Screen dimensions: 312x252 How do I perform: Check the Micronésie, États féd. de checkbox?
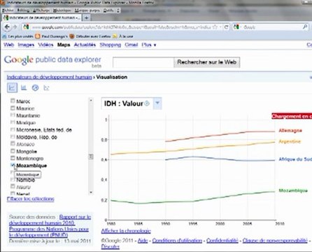[13, 129]
